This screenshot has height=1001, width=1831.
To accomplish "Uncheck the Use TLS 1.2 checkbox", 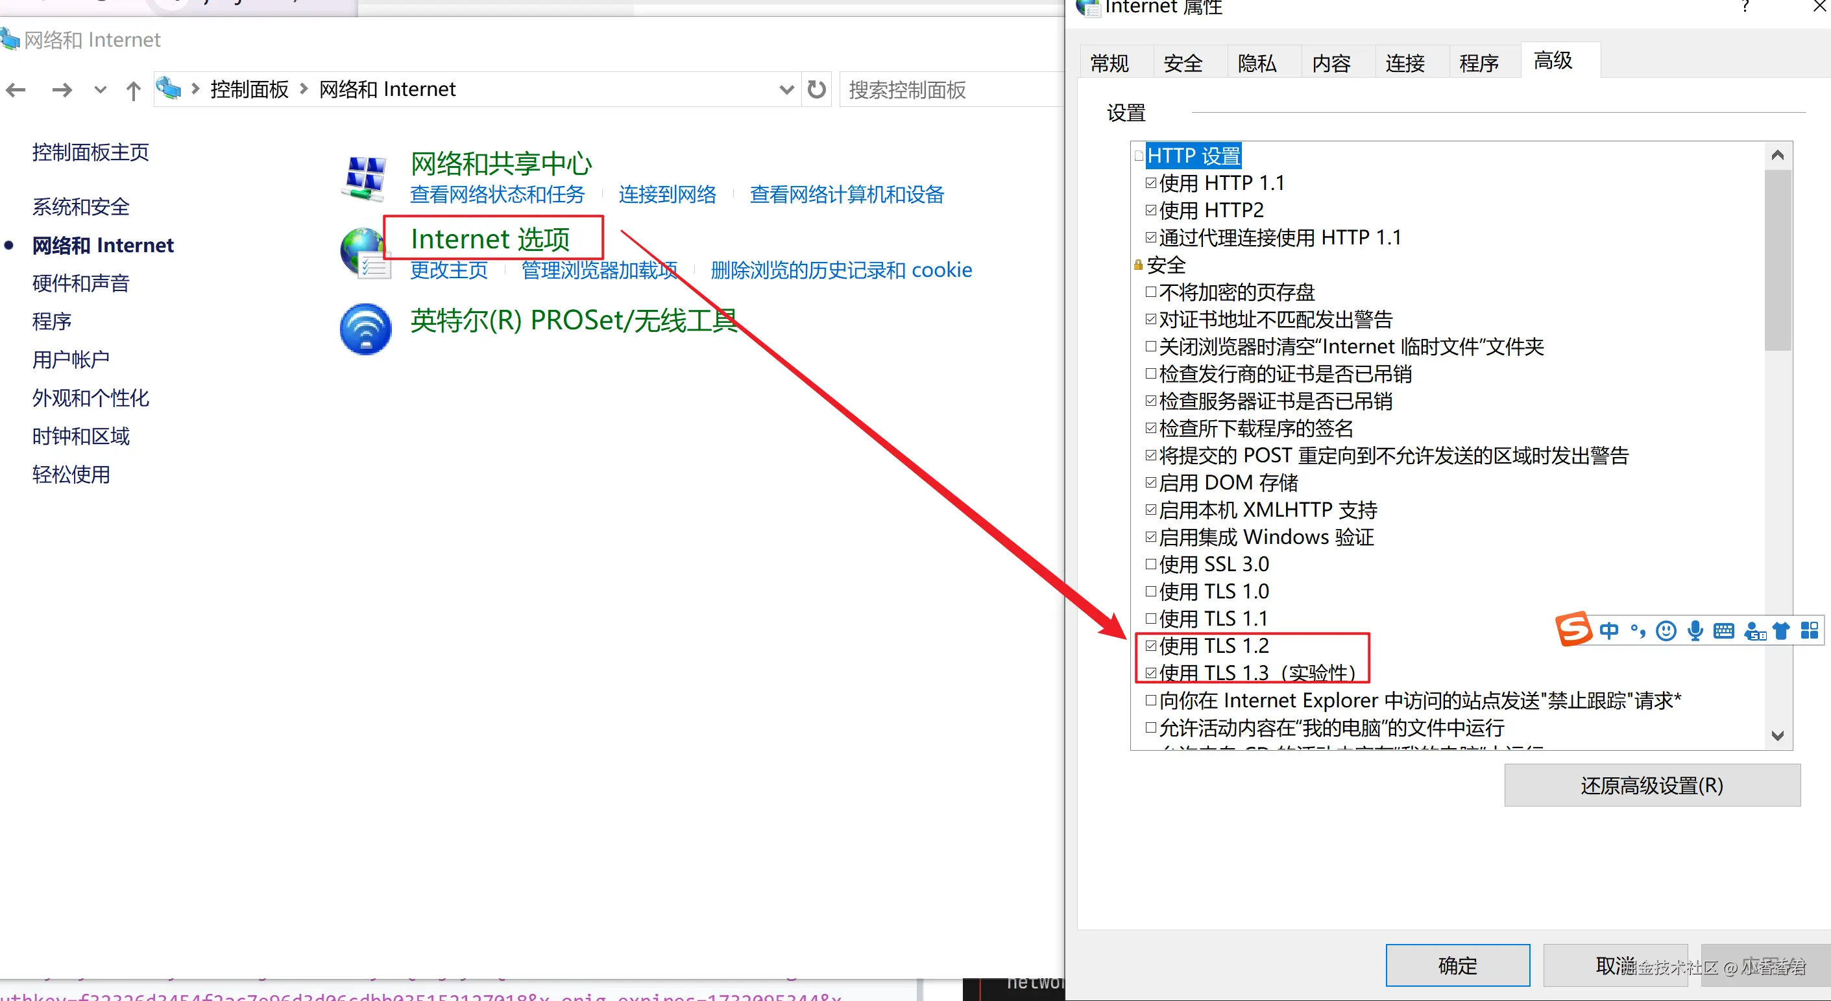I will pos(1151,646).
